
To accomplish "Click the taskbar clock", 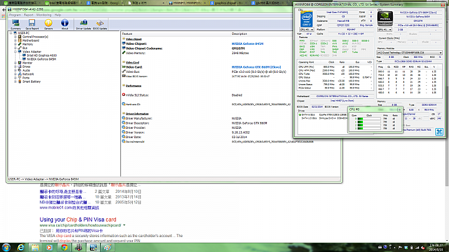I will [x=435, y=248].
